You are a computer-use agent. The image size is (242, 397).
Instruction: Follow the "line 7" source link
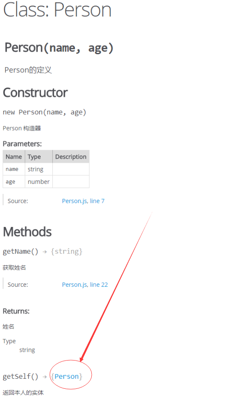pos(97,201)
